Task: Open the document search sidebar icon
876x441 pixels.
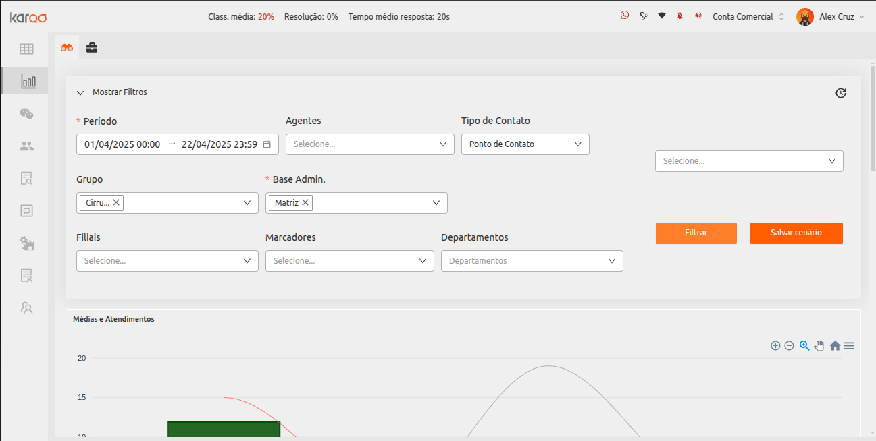Action: coord(26,178)
